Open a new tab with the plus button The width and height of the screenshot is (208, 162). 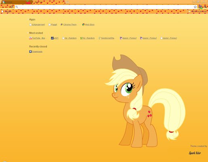[x=67, y=2]
